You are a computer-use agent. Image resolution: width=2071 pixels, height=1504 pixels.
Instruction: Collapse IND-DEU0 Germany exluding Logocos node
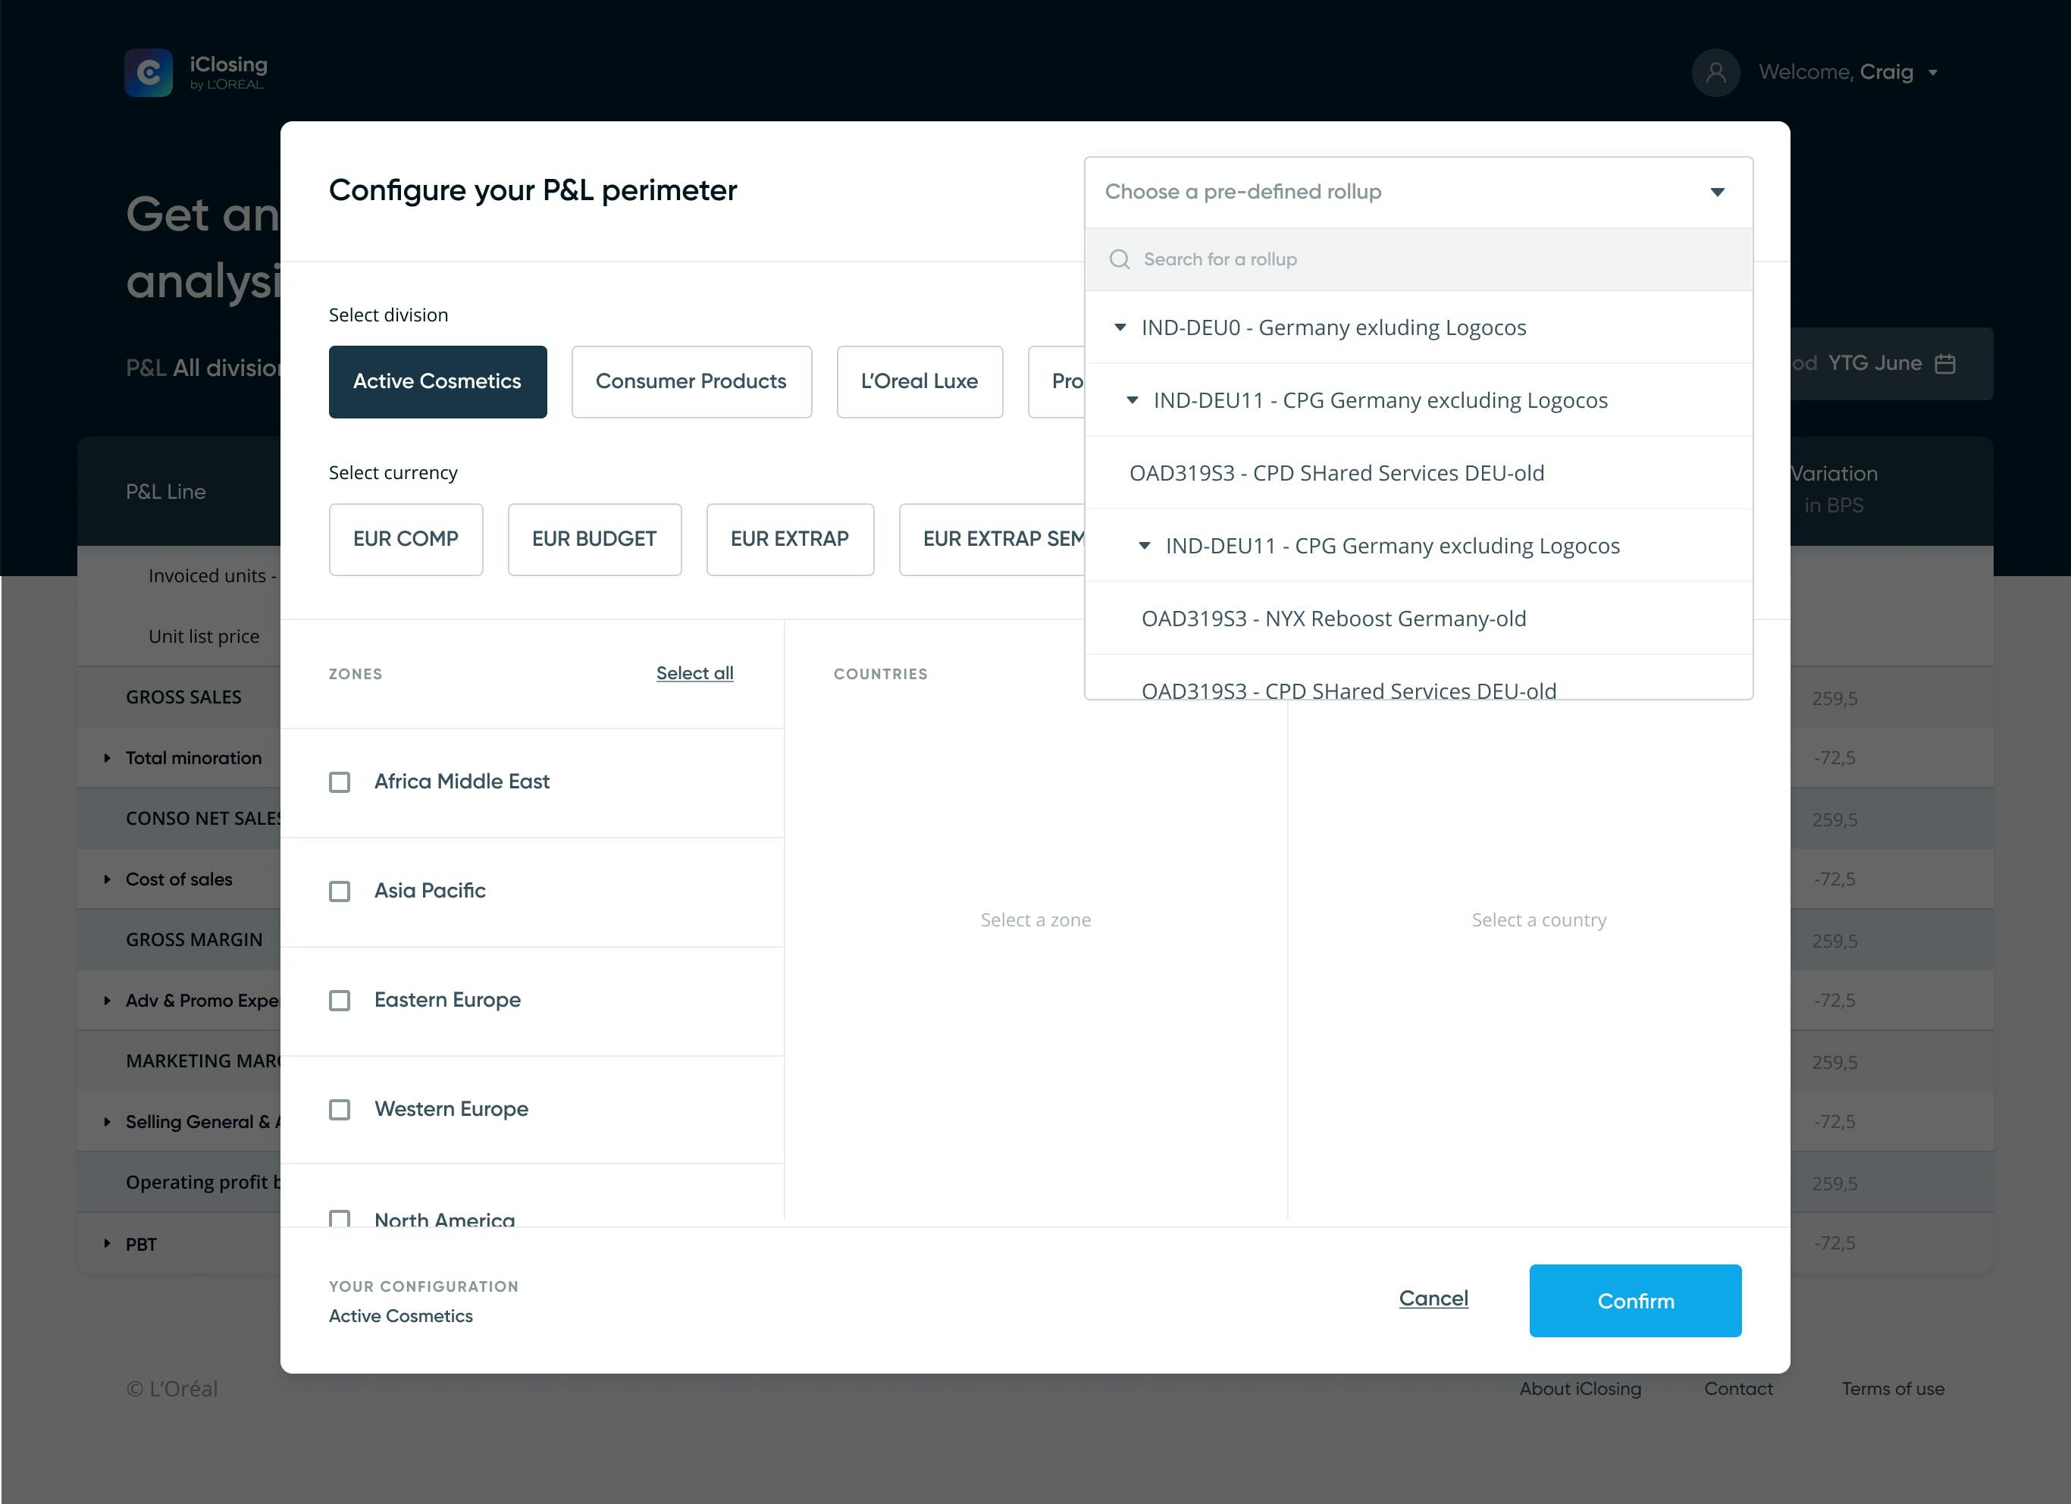[1120, 327]
